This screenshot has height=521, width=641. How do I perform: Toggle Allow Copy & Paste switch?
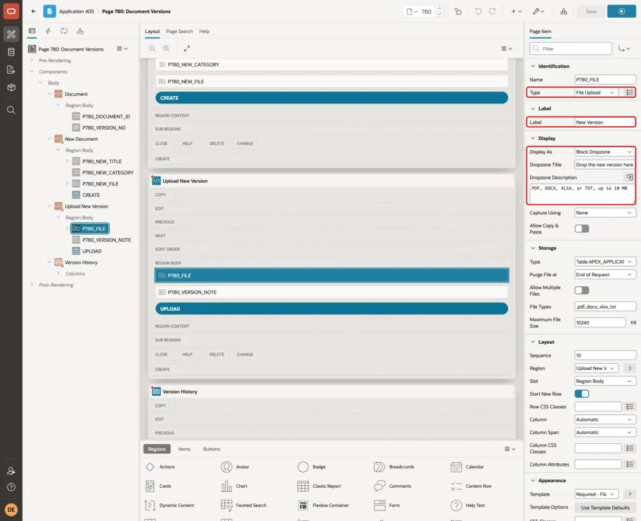click(582, 229)
